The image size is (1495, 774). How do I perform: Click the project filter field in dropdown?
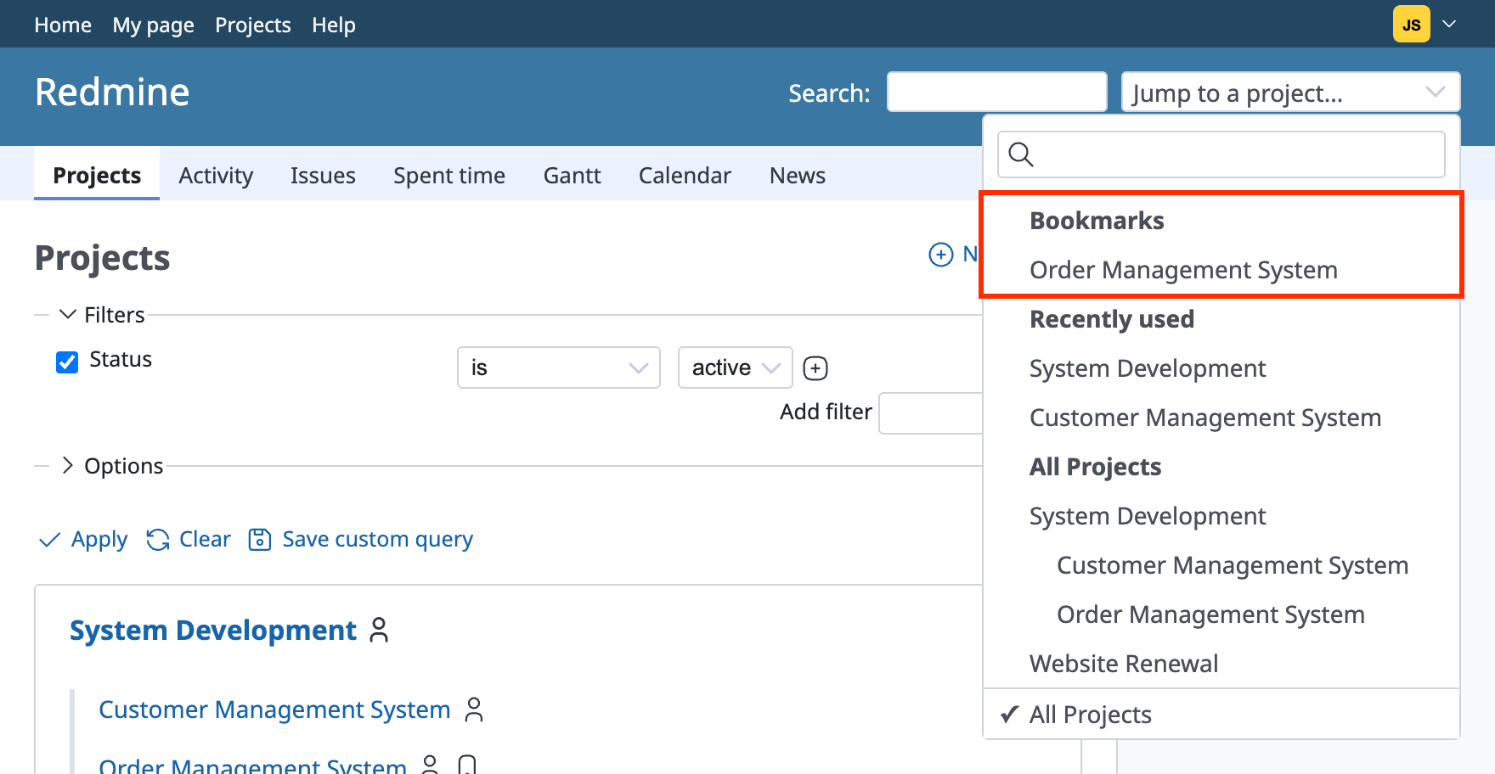tap(1221, 154)
